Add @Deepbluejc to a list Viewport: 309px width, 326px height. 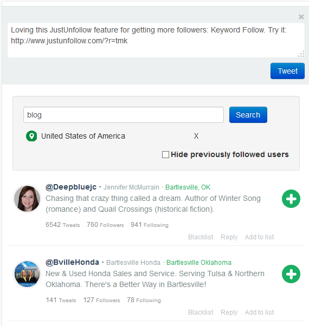coord(259,237)
